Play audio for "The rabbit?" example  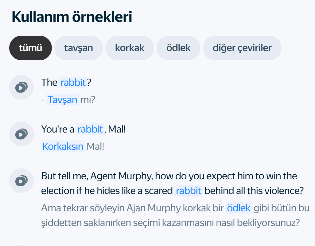[21, 87]
